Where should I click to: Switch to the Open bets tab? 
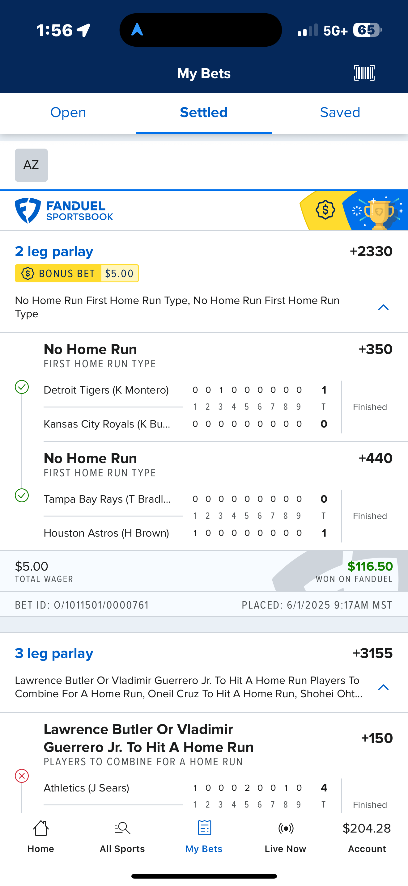point(68,113)
